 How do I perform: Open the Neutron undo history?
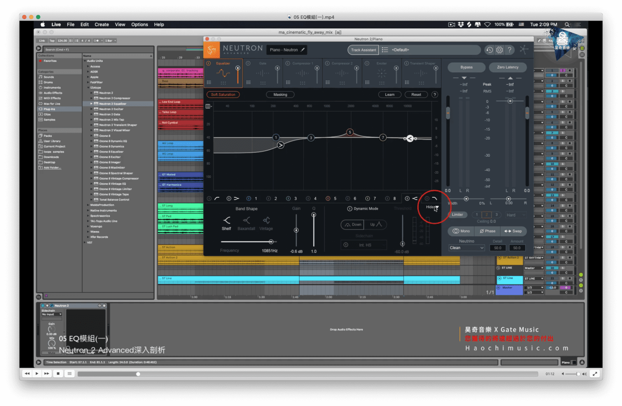point(489,50)
